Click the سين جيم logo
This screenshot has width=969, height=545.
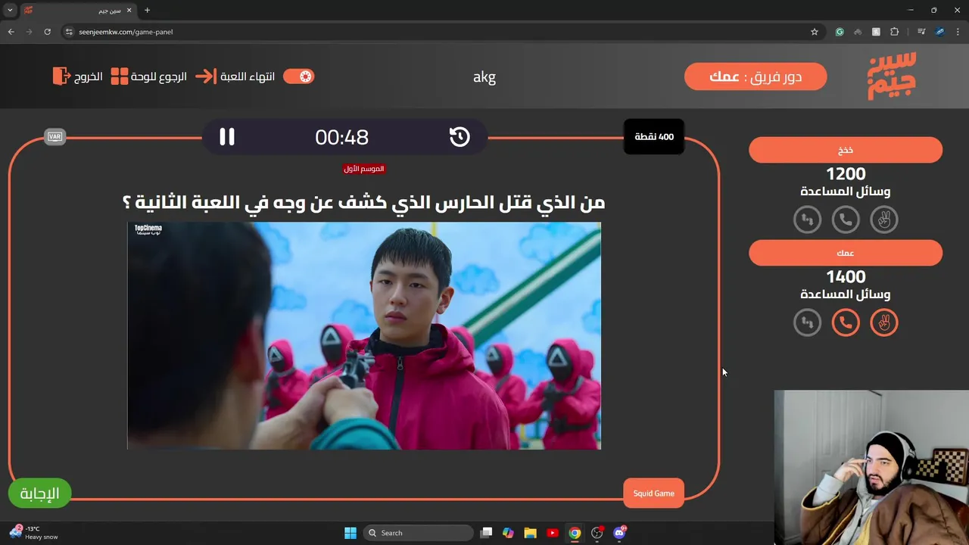coord(891,76)
